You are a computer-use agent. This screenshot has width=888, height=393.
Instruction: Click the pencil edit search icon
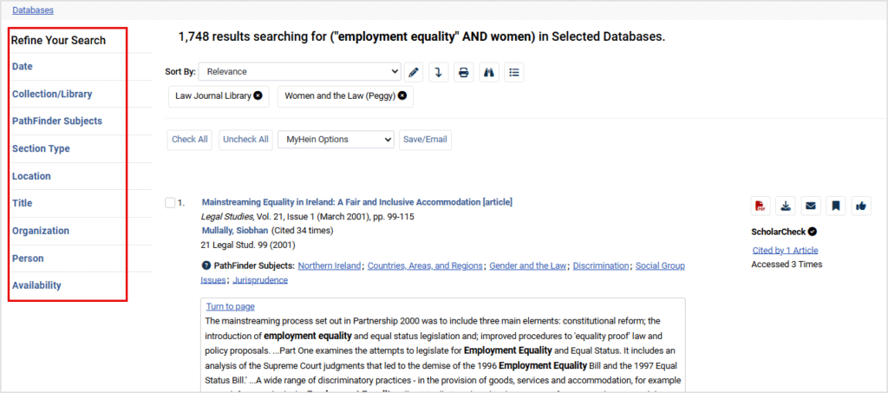point(415,72)
